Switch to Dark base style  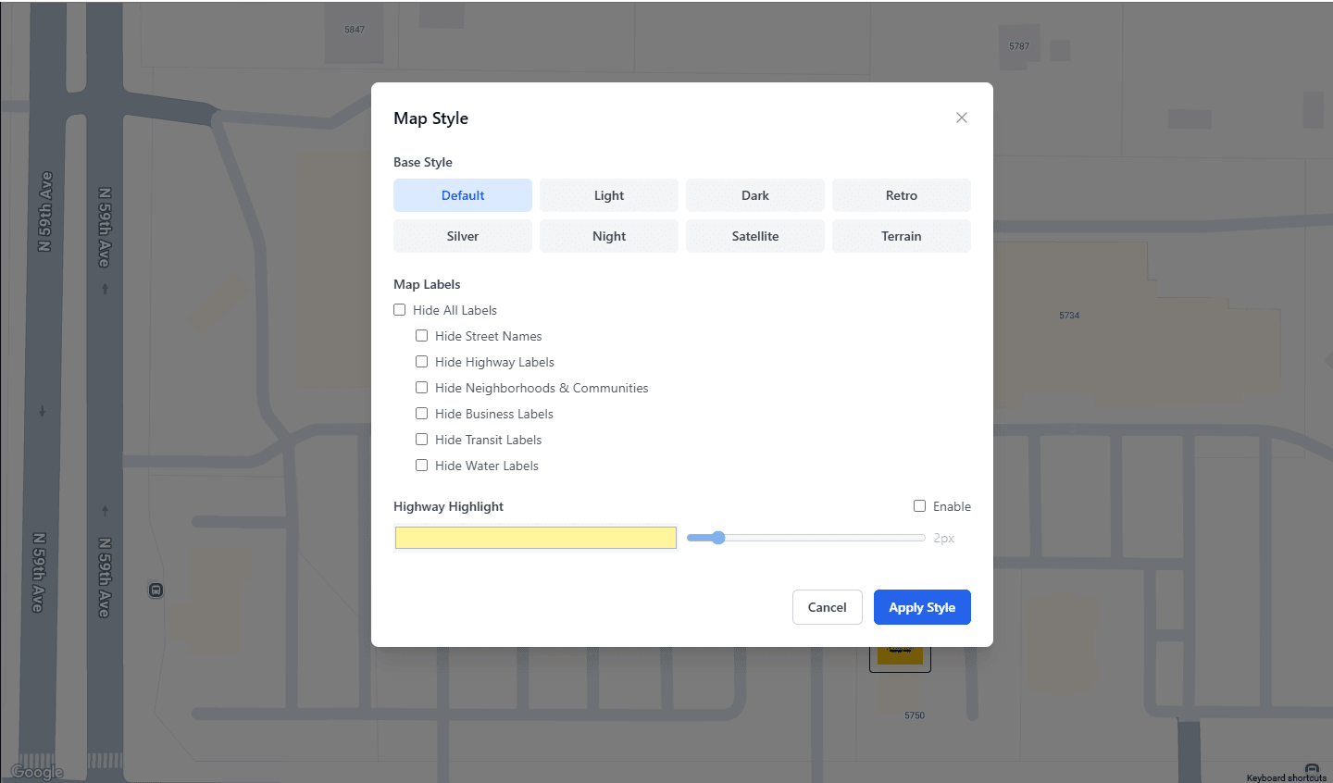[755, 195]
